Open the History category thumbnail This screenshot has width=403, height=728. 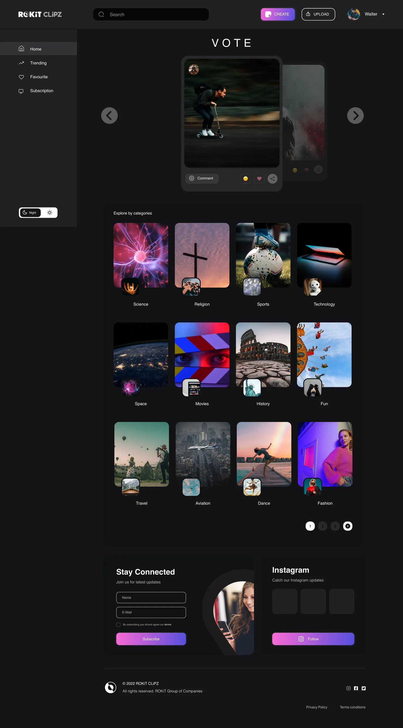(x=263, y=355)
